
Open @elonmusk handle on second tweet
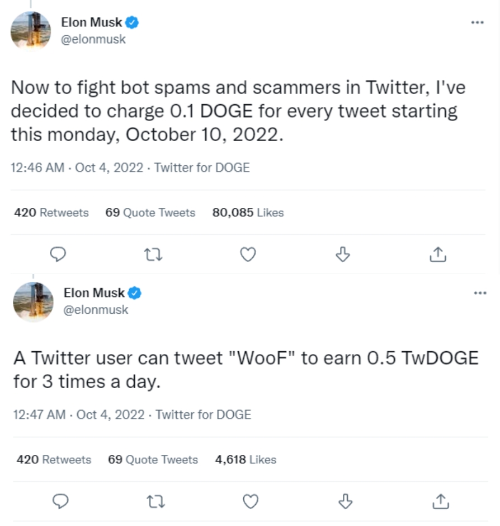click(x=96, y=310)
